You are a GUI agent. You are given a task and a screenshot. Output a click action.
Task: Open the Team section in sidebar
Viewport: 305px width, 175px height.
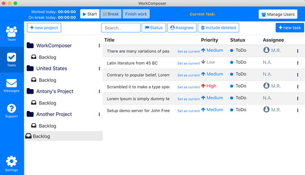pyautogui.click(x=11, y=34)
